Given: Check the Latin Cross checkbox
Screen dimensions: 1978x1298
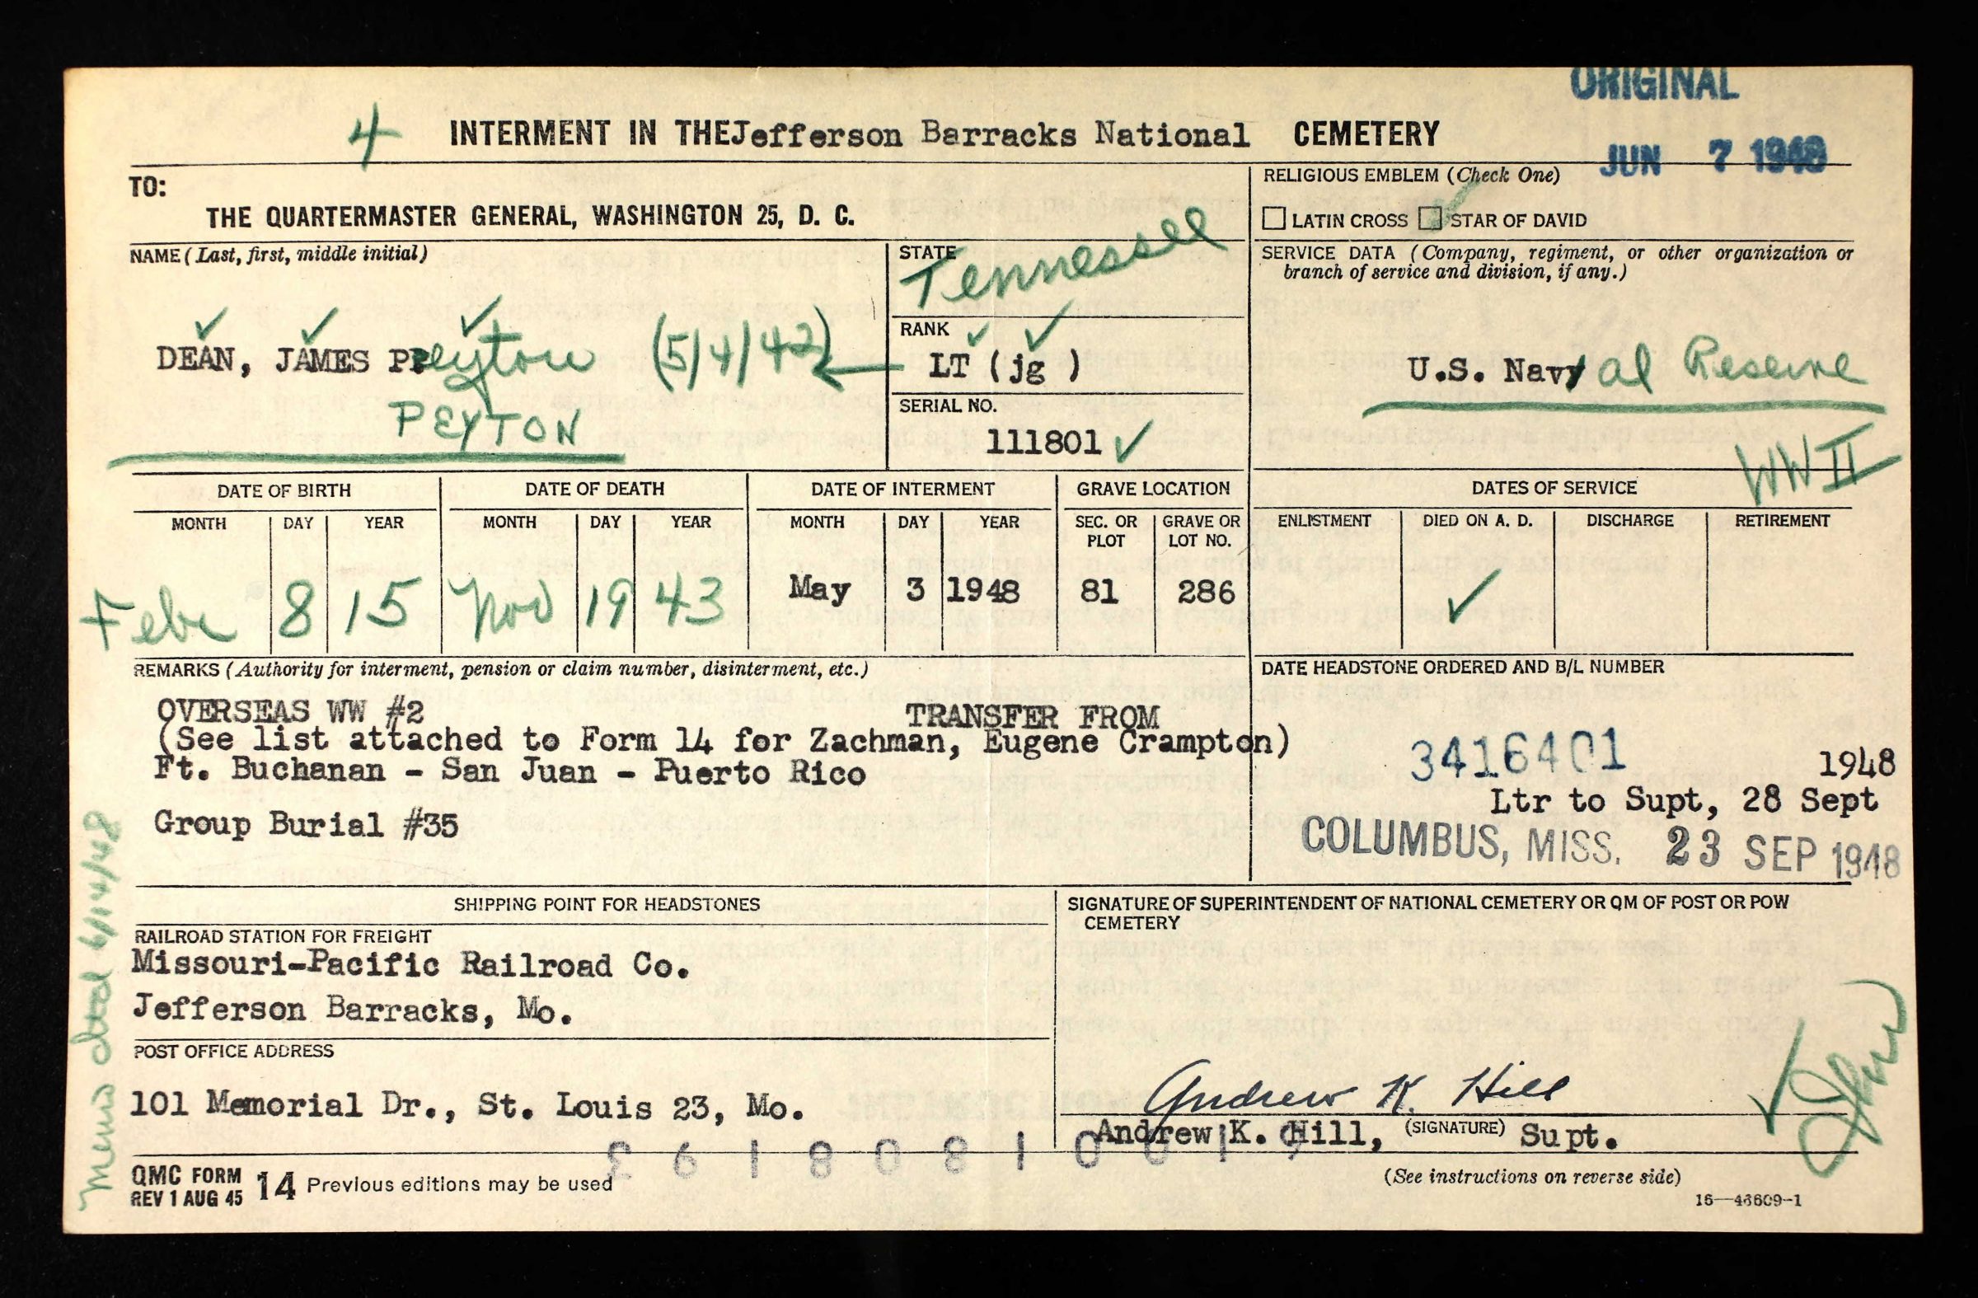Looking at the screenshot, I should 1273,219.
